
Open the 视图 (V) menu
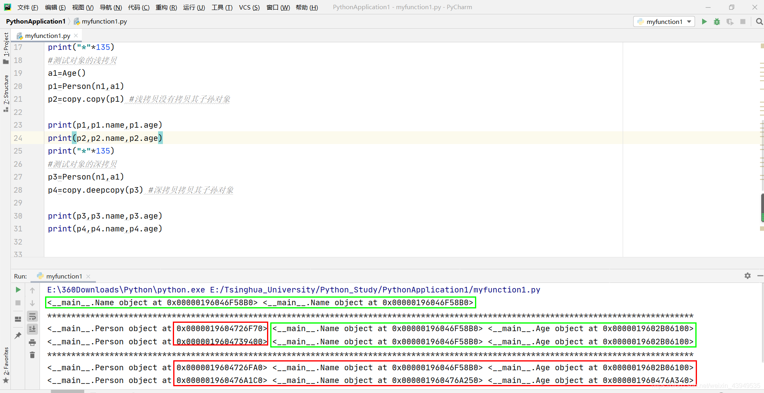(x=83, y=7)
